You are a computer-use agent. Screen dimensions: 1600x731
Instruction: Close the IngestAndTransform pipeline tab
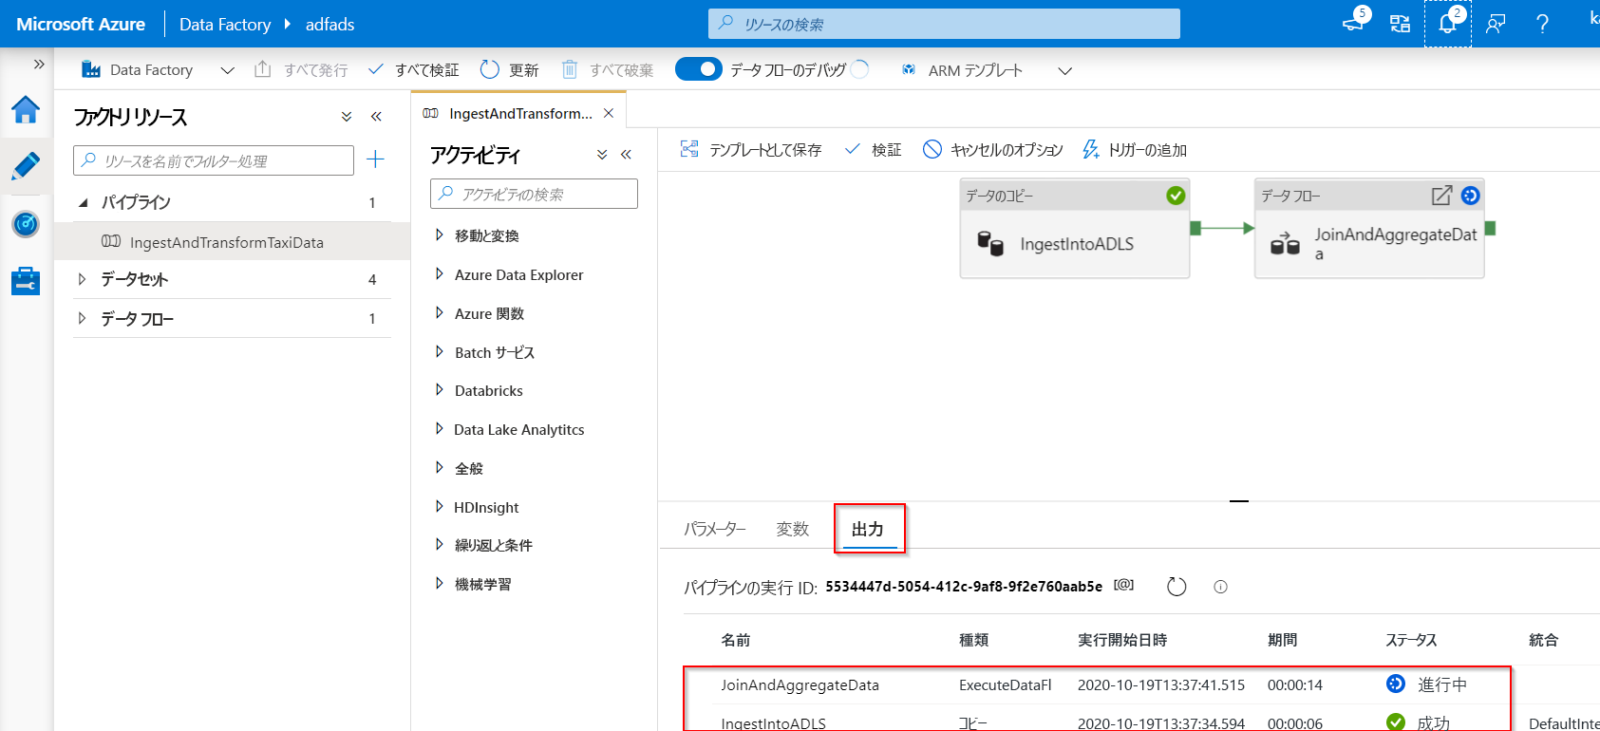coord(609,113)
